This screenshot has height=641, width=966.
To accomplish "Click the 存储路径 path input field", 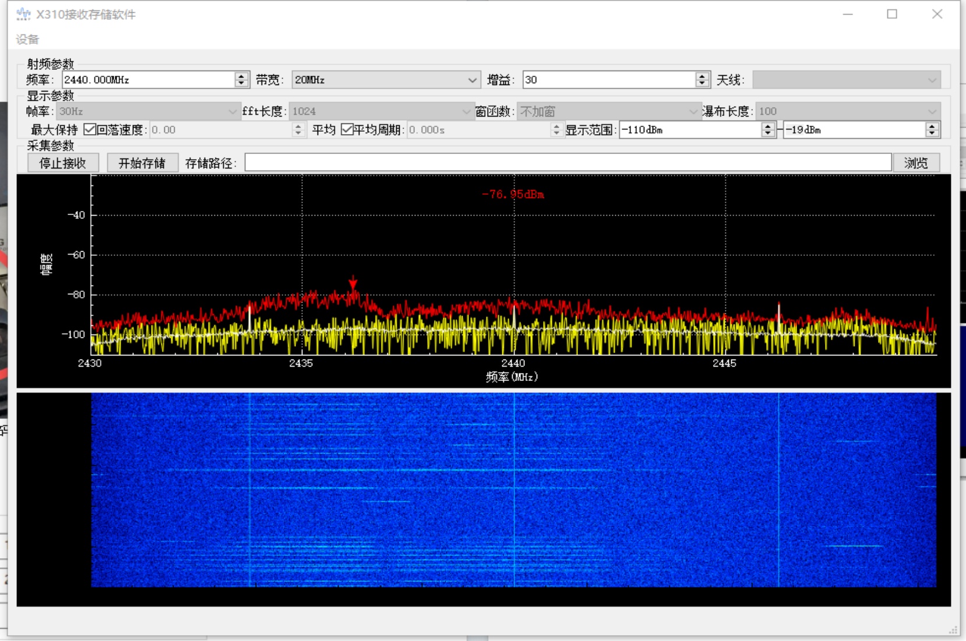I will [567, 163].
